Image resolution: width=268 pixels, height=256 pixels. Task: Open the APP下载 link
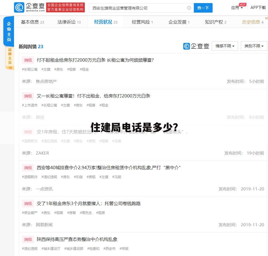258,8
